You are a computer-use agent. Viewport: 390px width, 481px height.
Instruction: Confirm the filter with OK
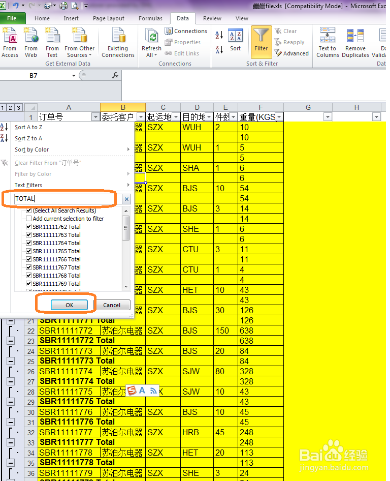(69, 305)
